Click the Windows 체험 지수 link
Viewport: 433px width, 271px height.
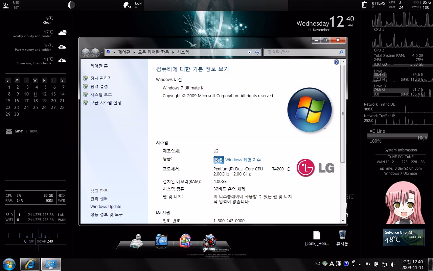click(243, 160)
